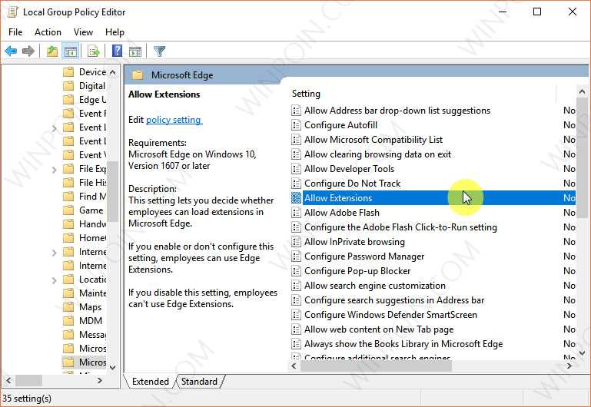Click settings list vertical scrollbar down arrow
The image size is (591, 407).
tap(582, 353)
